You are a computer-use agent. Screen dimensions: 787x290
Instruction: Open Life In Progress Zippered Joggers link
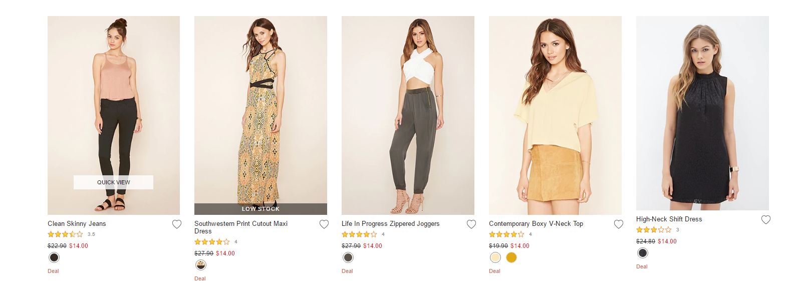click(390, 224)
